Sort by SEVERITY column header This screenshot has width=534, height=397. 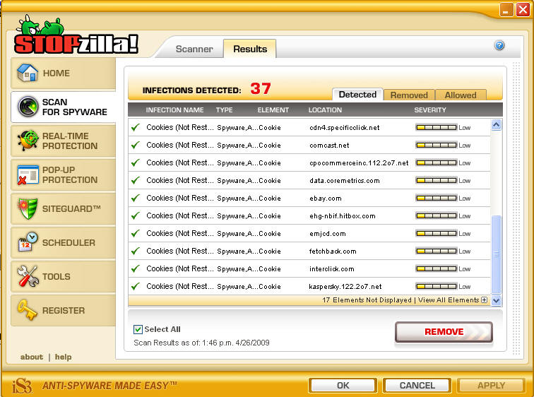click(x=429, y=110)
